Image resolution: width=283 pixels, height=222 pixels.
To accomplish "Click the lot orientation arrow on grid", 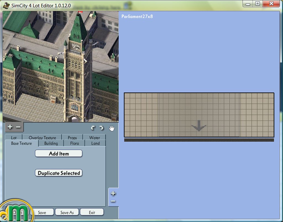I will point(199,126).
